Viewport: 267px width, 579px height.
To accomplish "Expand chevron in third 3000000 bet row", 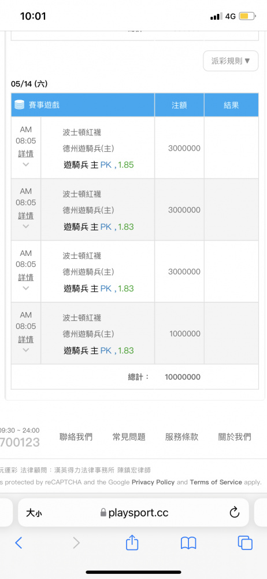I will tap(26, 288).
